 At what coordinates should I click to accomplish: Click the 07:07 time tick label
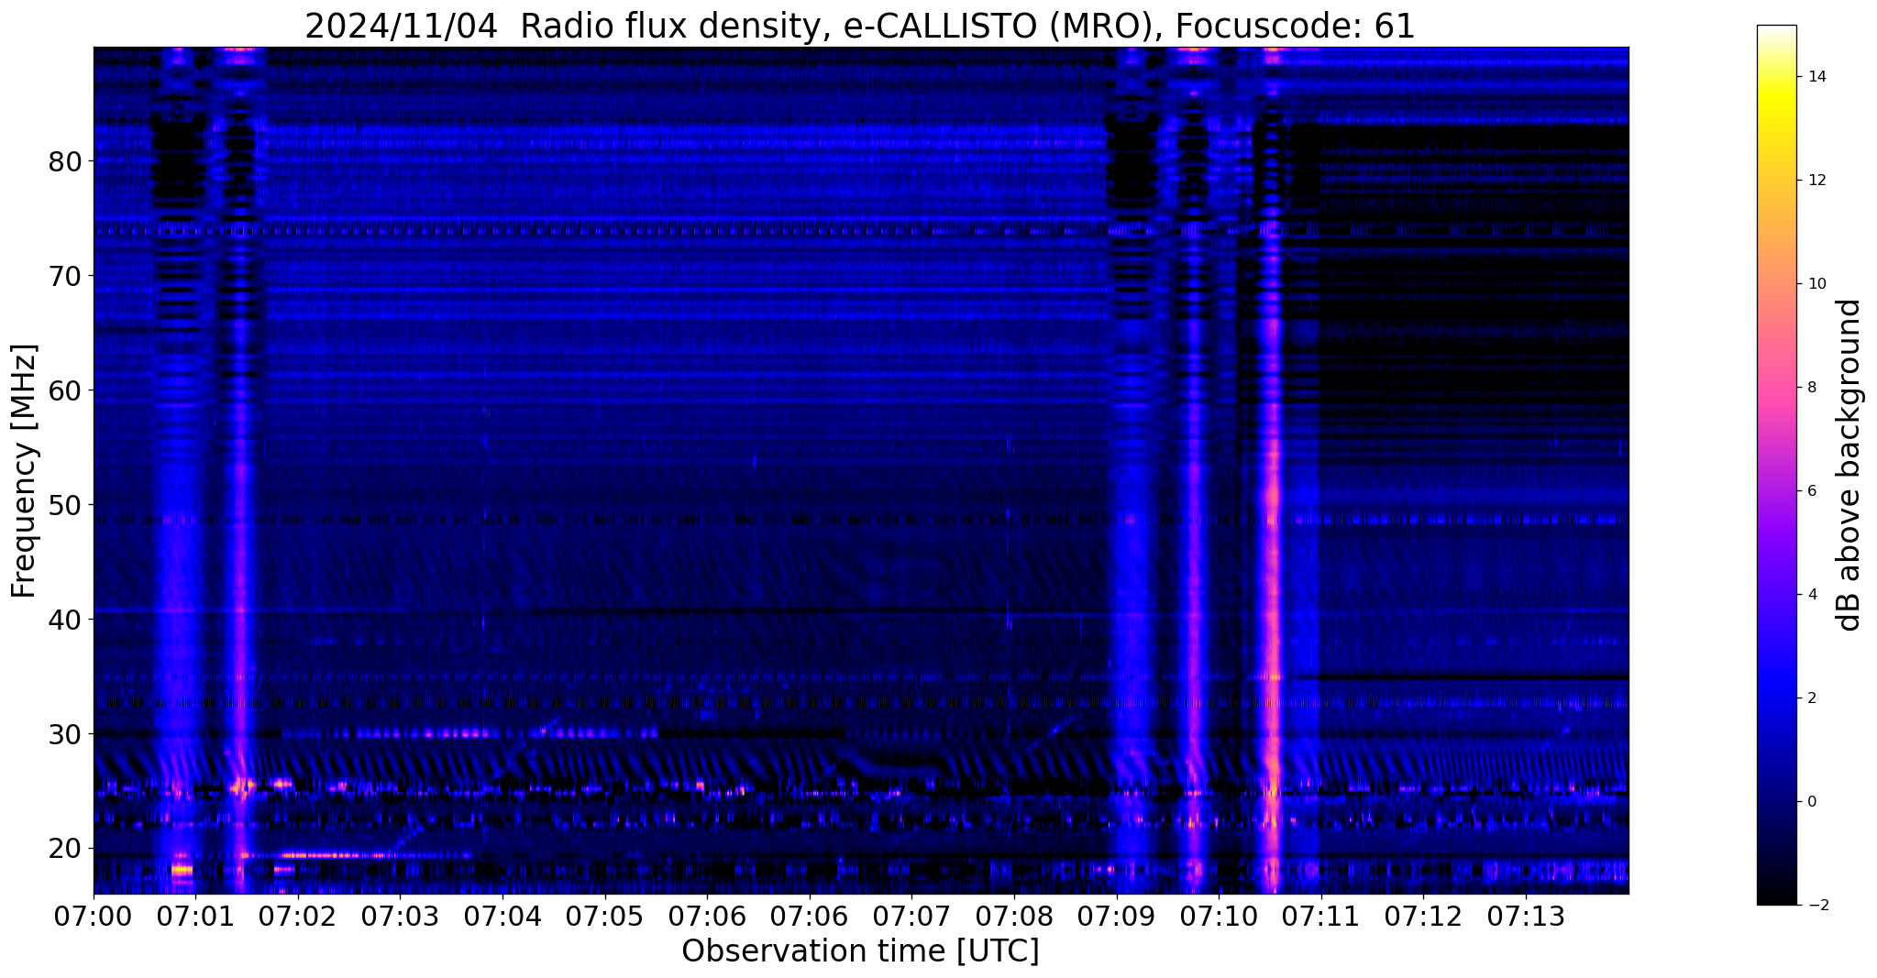(x=911, y=916)
